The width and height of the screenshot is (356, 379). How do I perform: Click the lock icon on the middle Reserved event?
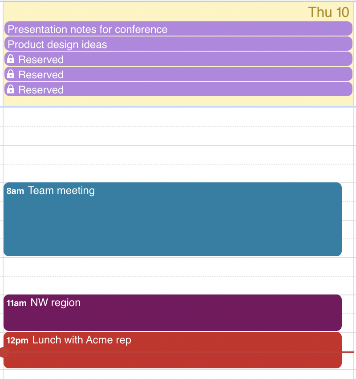(x=11, y=74)
